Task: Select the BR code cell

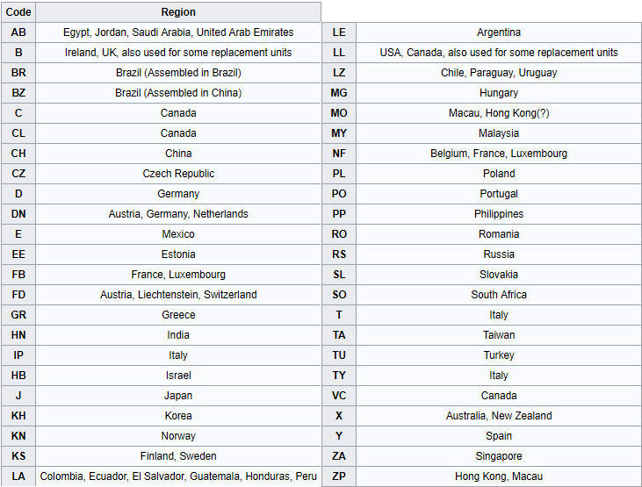Action: tap(18, 73)
